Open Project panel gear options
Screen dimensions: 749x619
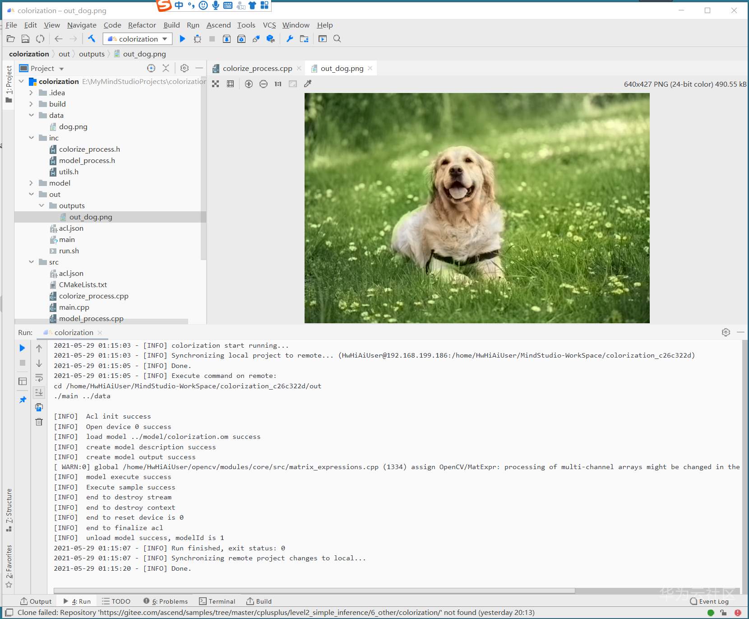tap(184, 68)
